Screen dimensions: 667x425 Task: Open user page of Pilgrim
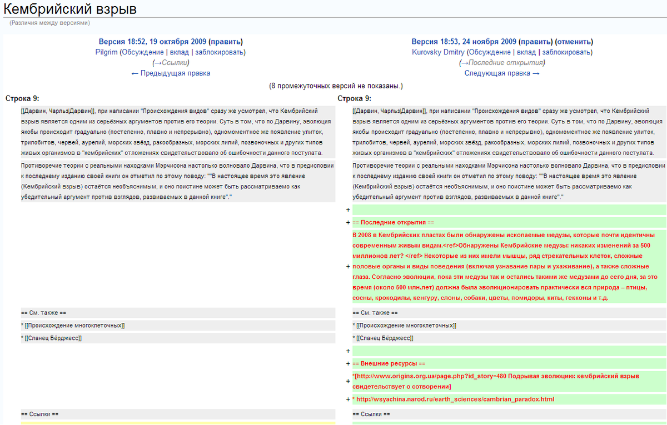106,52
